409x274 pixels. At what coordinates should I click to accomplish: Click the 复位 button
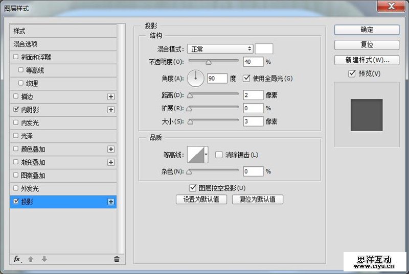367,45
